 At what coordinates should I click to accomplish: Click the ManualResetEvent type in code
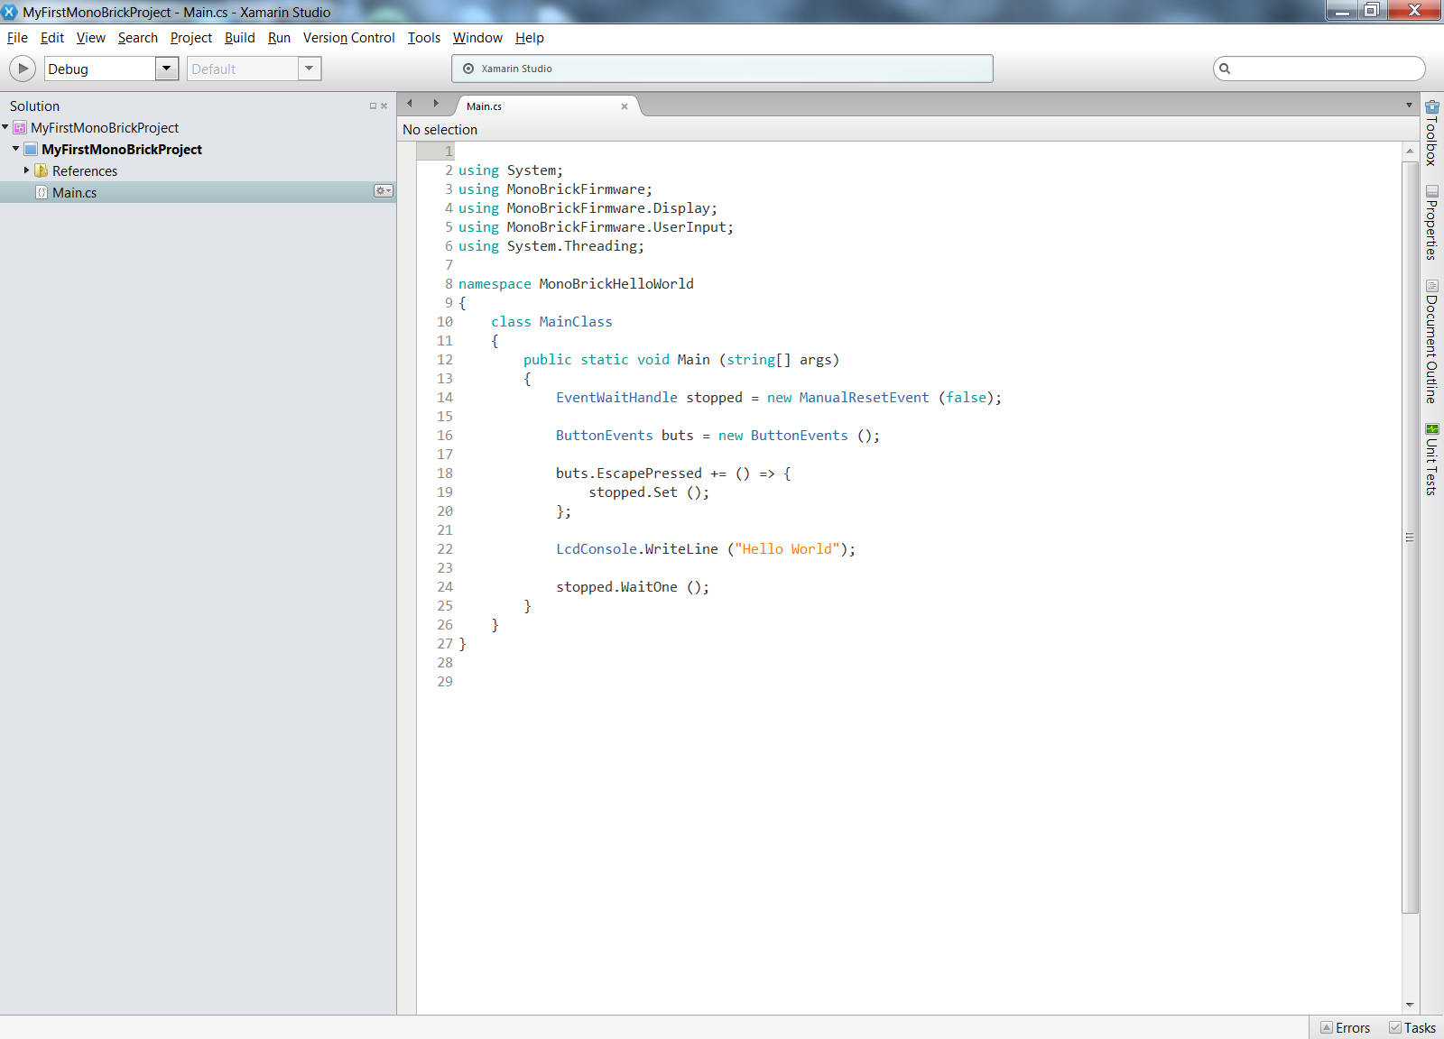(864, 398)
